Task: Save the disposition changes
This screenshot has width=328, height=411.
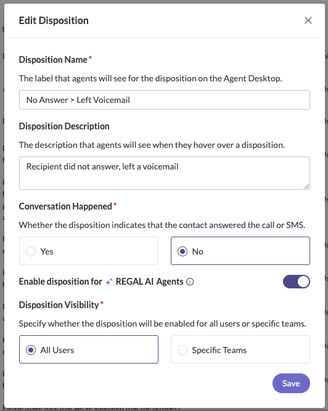Action: coord(291,383)
